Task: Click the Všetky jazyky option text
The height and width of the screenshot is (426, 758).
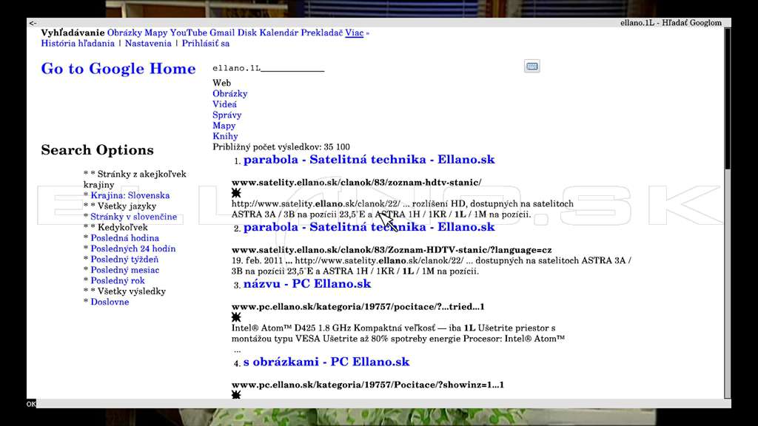Action: coord(127,206)
